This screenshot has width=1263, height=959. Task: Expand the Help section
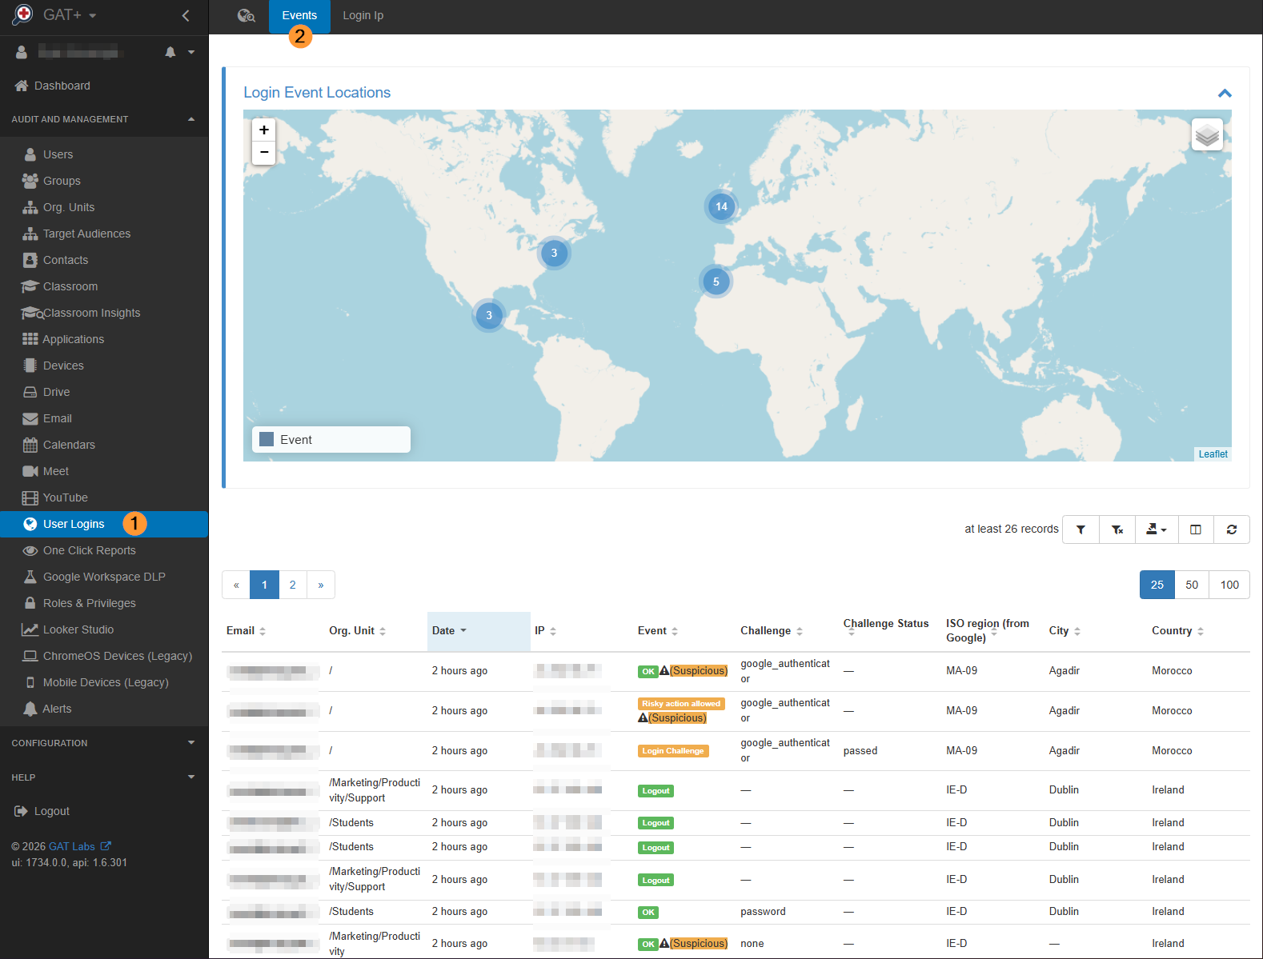(104, 777)
